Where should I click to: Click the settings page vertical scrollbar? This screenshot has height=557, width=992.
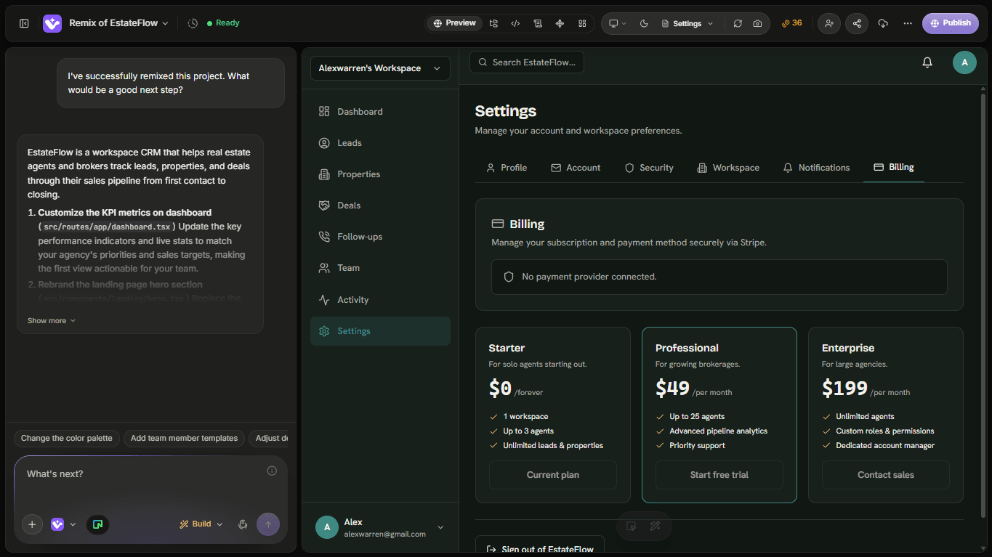tap(983, 305)
